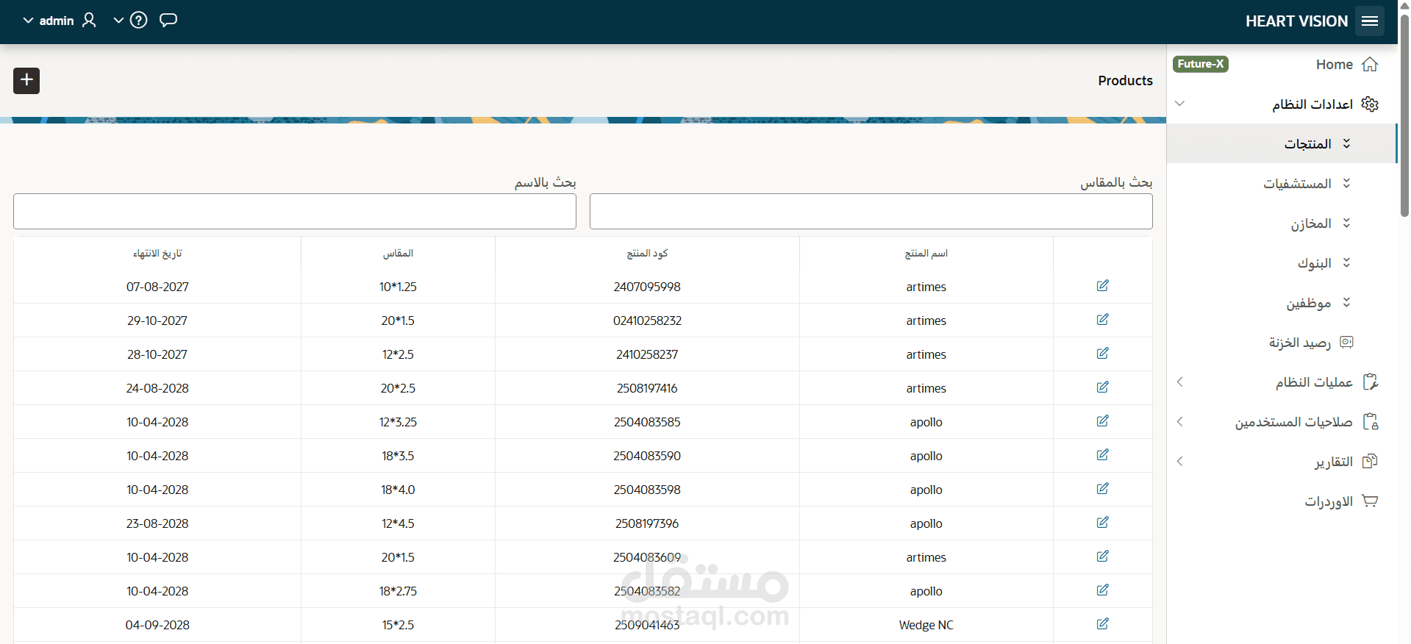The width and height of the screenshot is (1411, 644).
Task: Click the صلاحيات المستخدمين lock clipboard icon
Action: (x=1370, y=422)
